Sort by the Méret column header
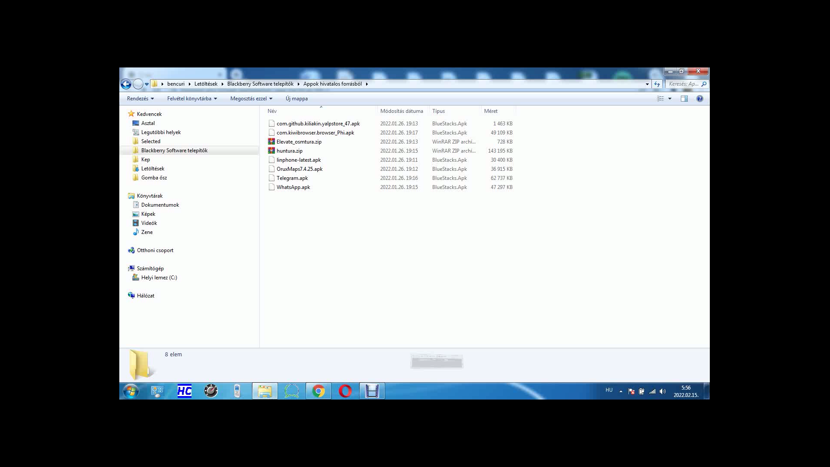Image resolution: width=830 pixels, height=467 pixels. coord(491,111)
